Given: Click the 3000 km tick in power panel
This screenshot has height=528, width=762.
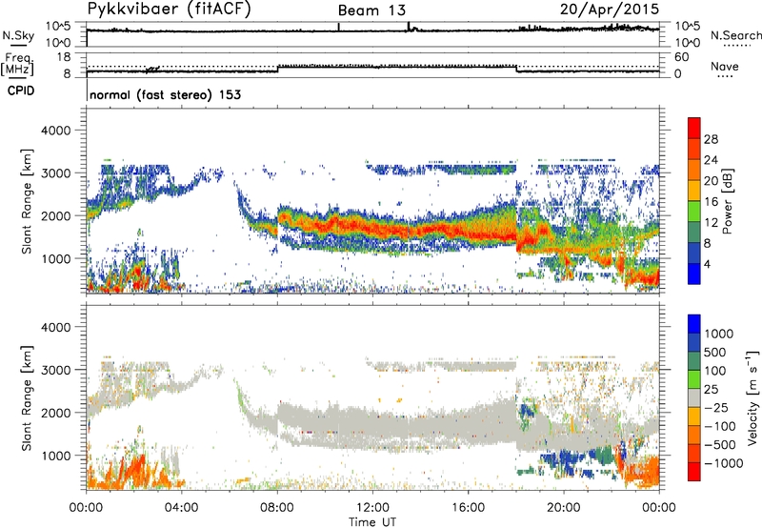Looking at the screenshot, I should click(x=55, y=173).
